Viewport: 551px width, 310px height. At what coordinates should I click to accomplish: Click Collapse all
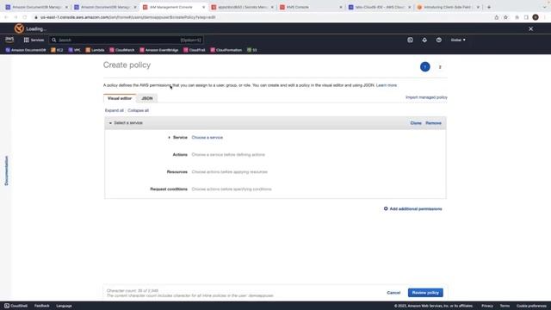[x=138, y=110]
